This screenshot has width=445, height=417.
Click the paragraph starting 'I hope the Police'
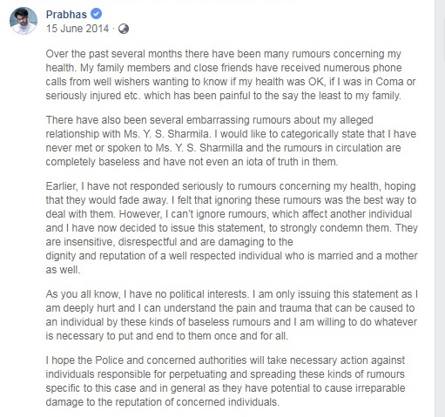(x=226, y=381)
